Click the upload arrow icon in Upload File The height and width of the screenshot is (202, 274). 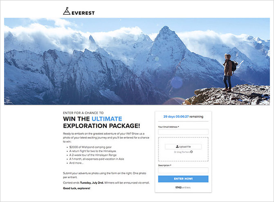pos(177,146)
